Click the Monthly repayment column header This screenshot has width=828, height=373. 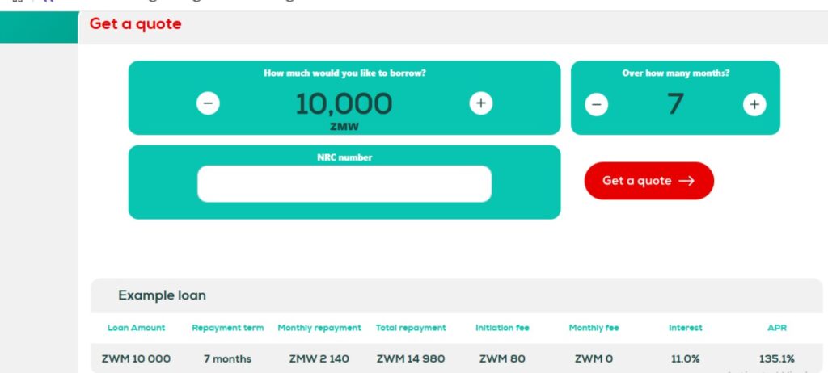[x=319, y=328]
